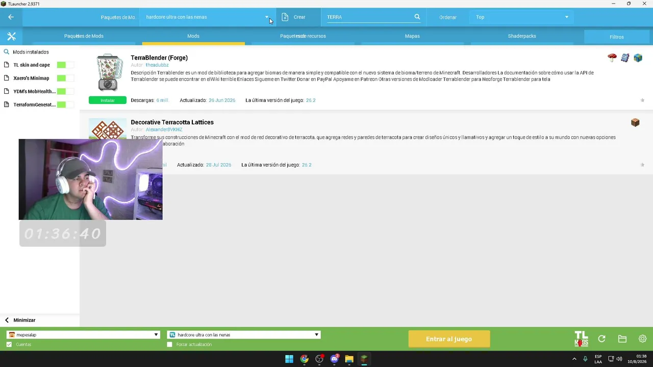Open File Explorer from the taskbar

click(349, 359)
